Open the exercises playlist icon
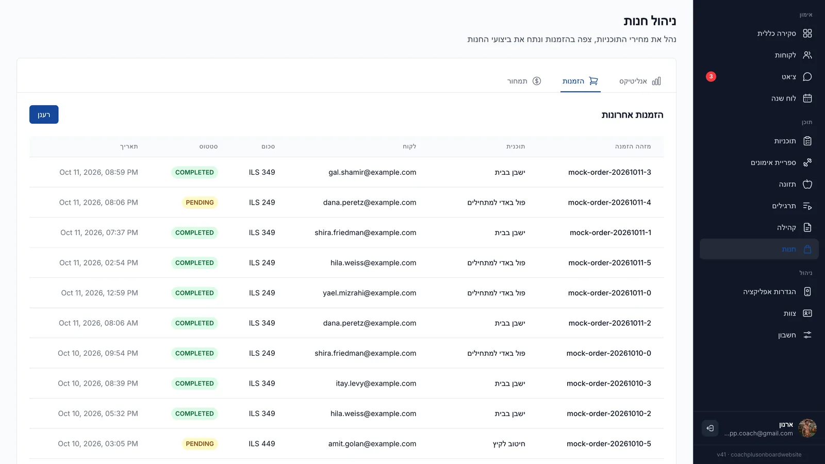 click(807, 206)
